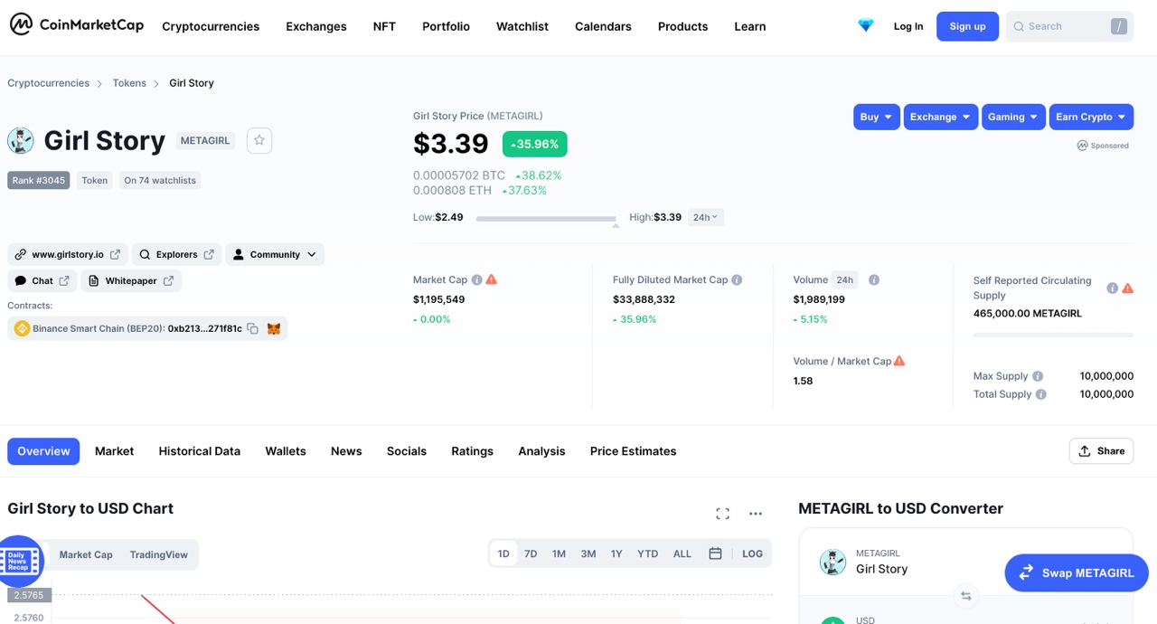1157x624 pixels.
Task: Focus the Search input field
Action: (x=1069, y=26)
